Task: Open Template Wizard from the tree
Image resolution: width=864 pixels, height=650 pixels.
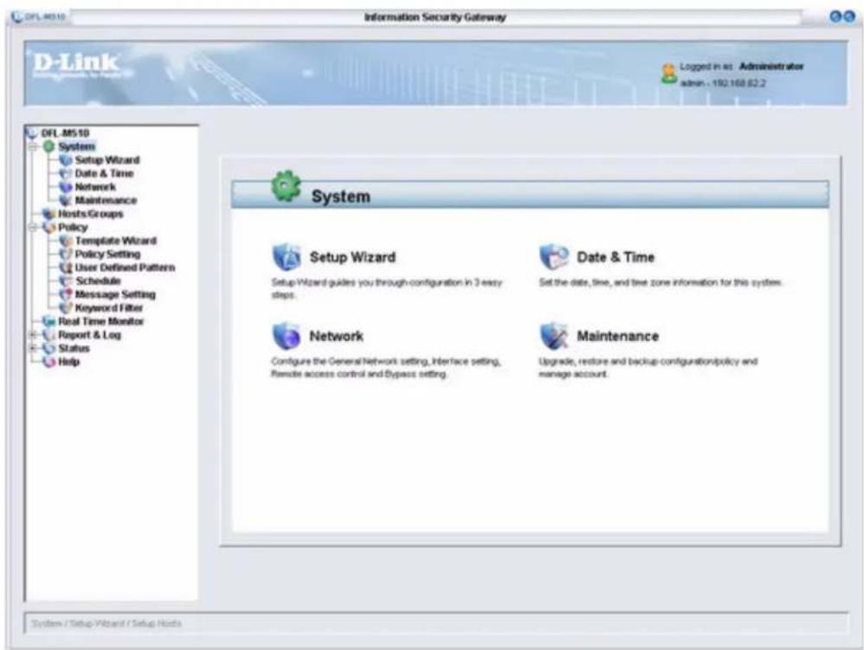Action: (x=116, y=241)
